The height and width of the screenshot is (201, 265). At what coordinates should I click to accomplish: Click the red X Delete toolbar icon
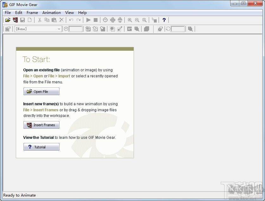point(61,20)
